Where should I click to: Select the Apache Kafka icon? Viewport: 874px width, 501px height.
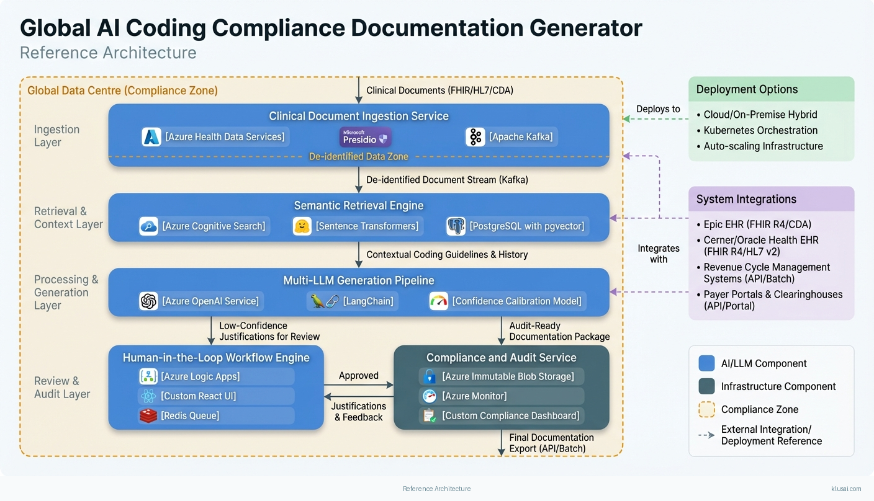[x=475, y=137]
